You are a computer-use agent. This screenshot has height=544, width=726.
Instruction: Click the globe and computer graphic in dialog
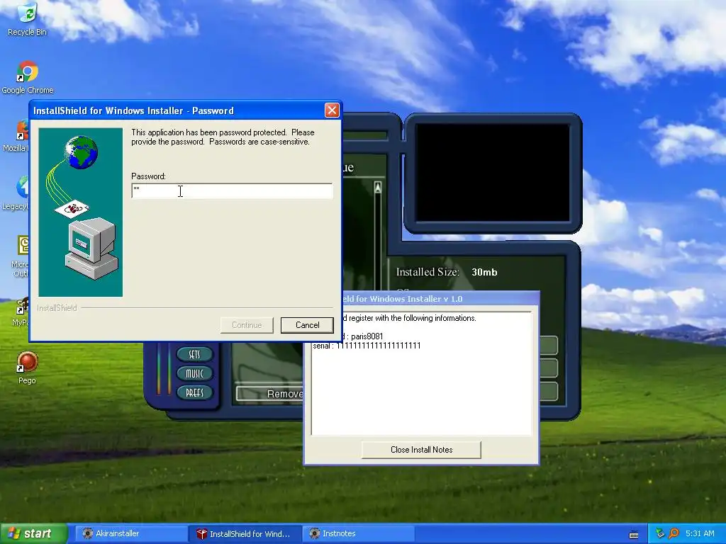pos(81,212)
